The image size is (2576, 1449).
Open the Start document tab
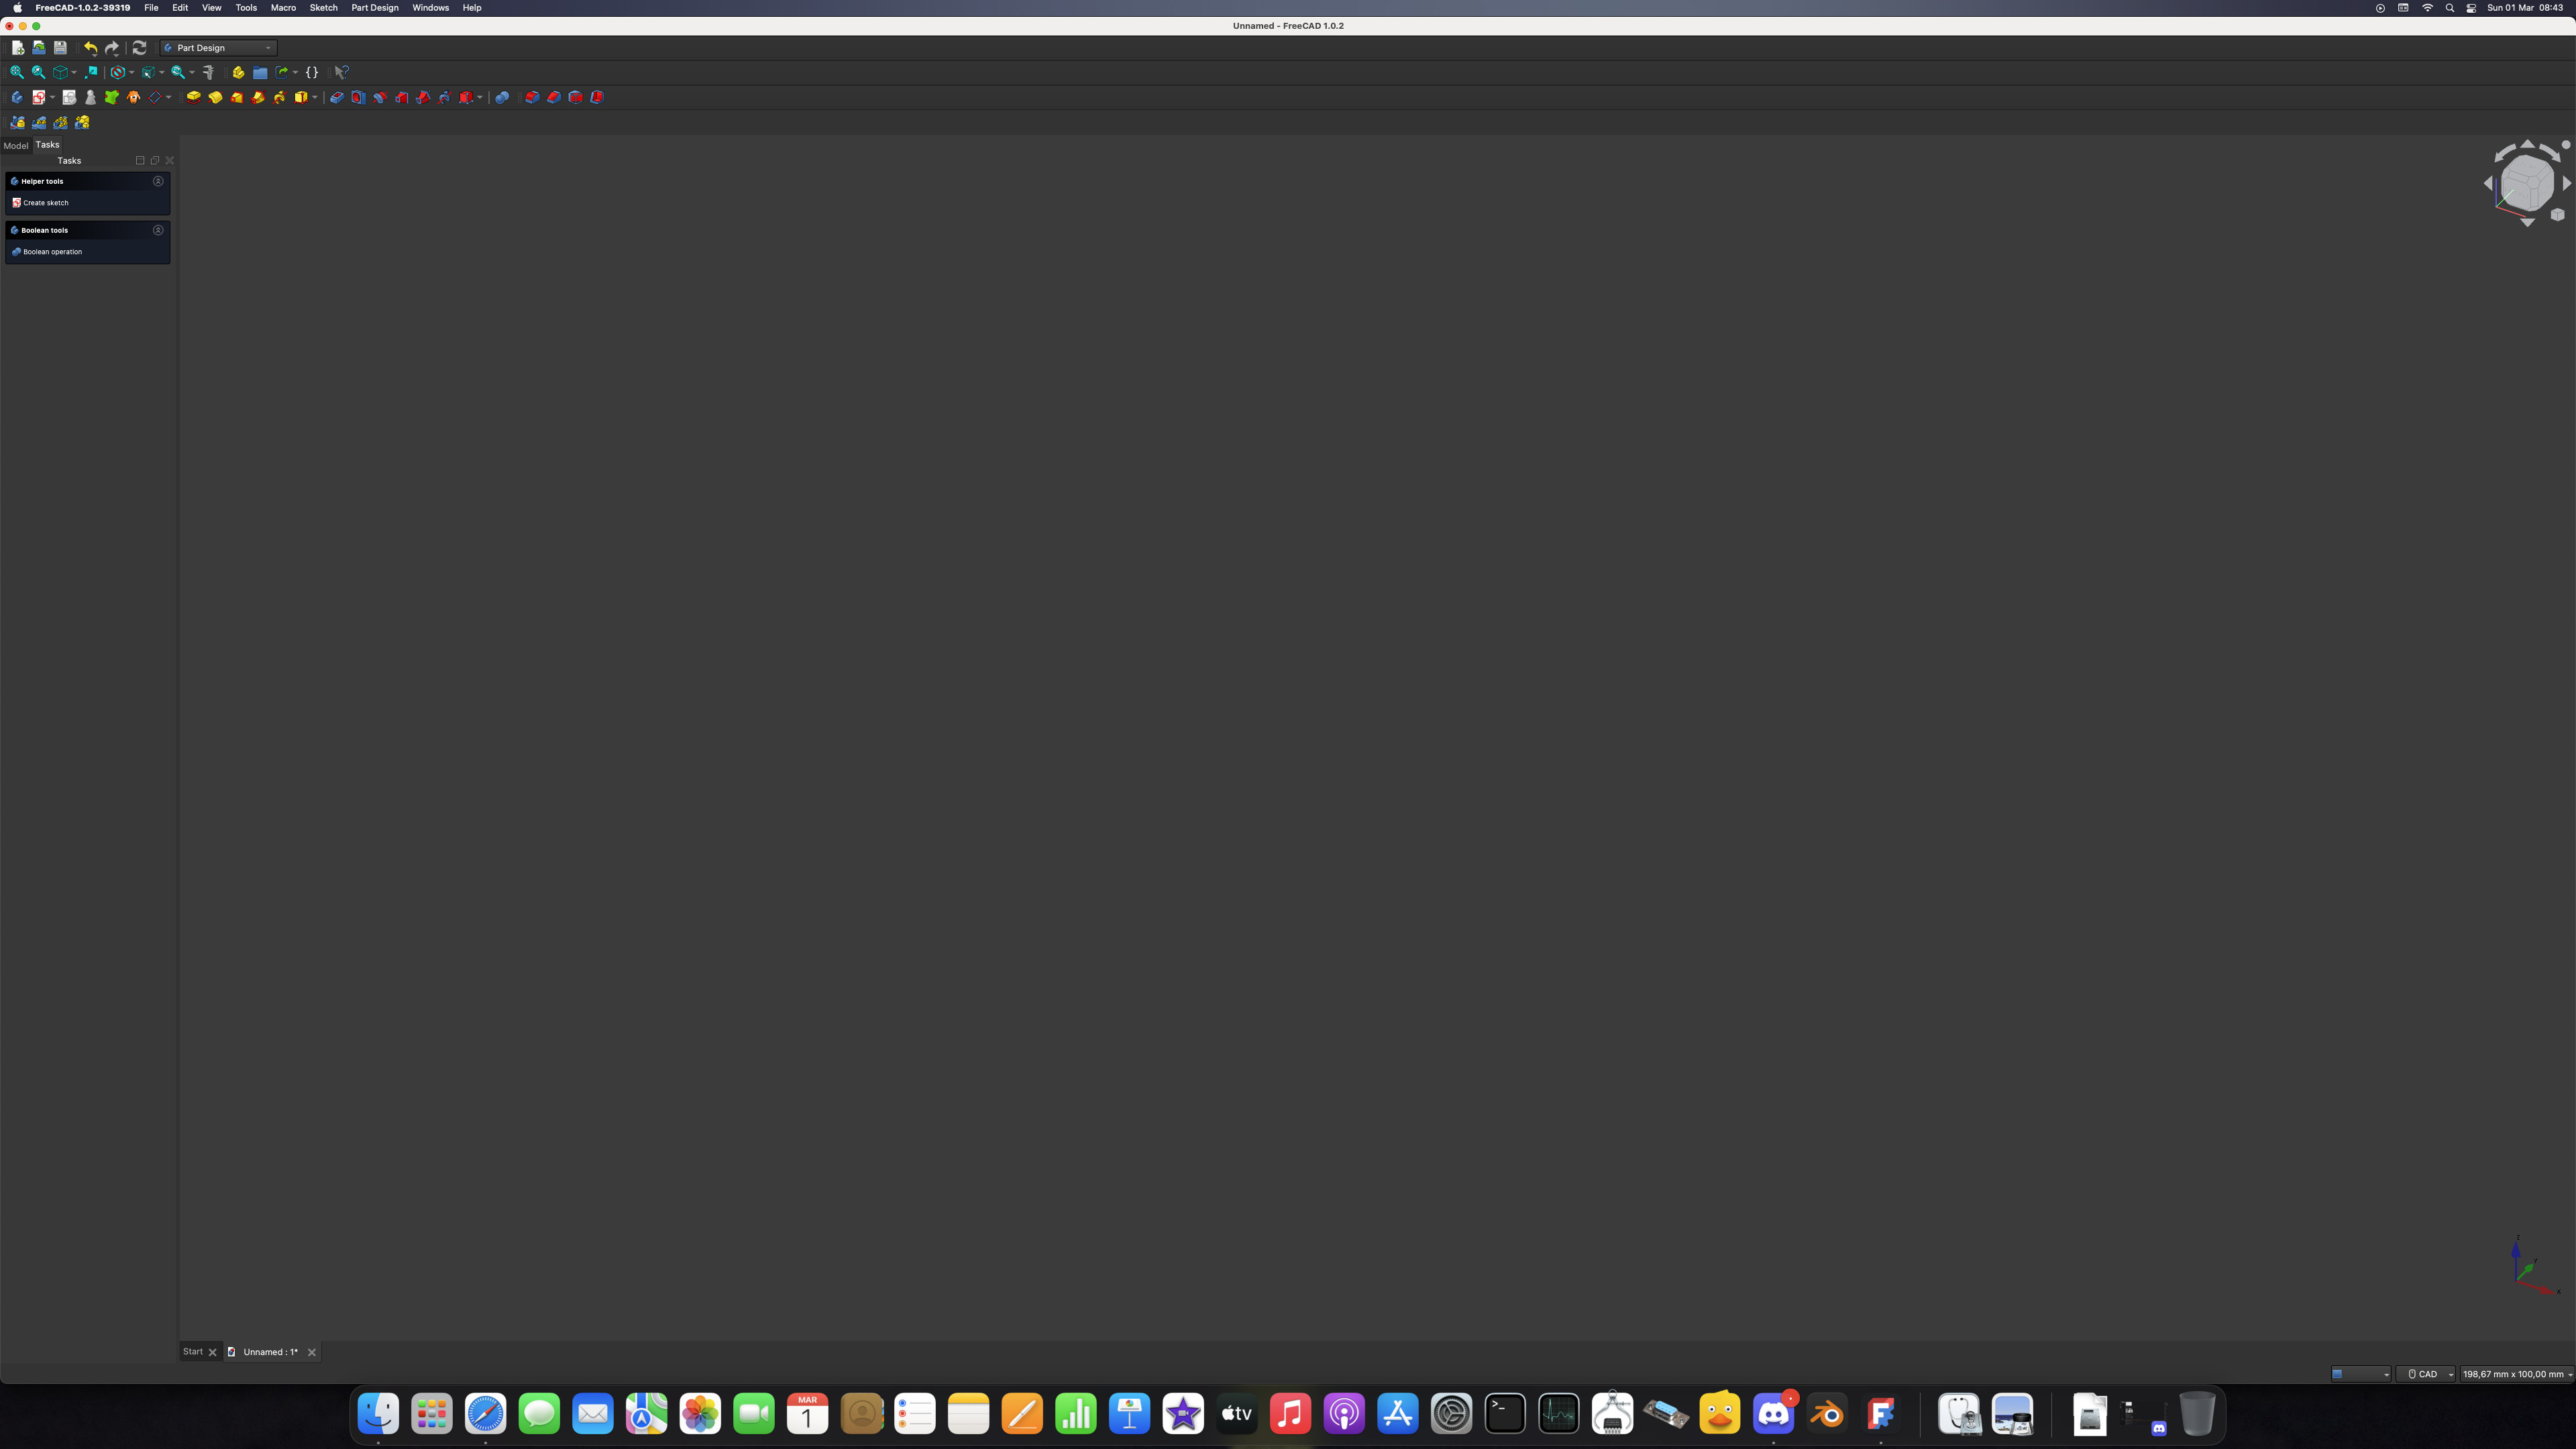[193, 1352]
